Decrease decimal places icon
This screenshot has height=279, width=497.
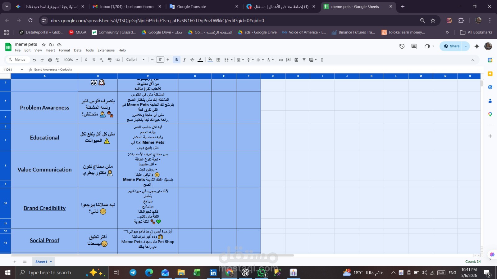coord(102,60)
